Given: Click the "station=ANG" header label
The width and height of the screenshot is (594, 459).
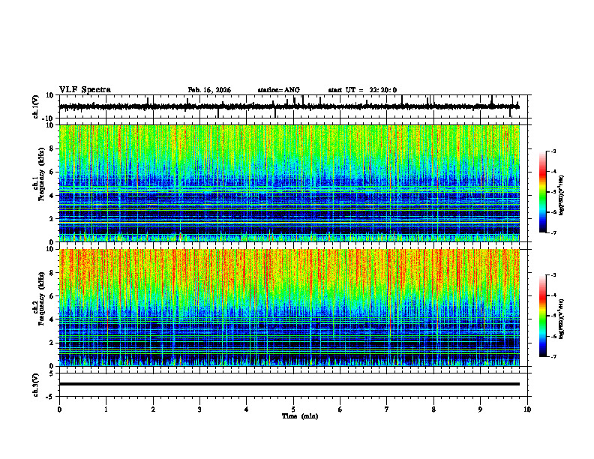Looking at the screenshot, I should (x=279, y=90).
